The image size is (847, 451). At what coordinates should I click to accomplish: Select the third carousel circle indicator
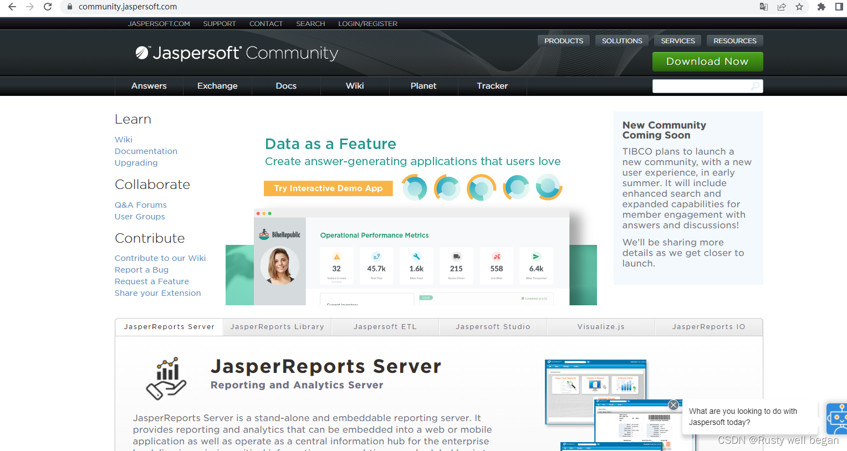481,187
